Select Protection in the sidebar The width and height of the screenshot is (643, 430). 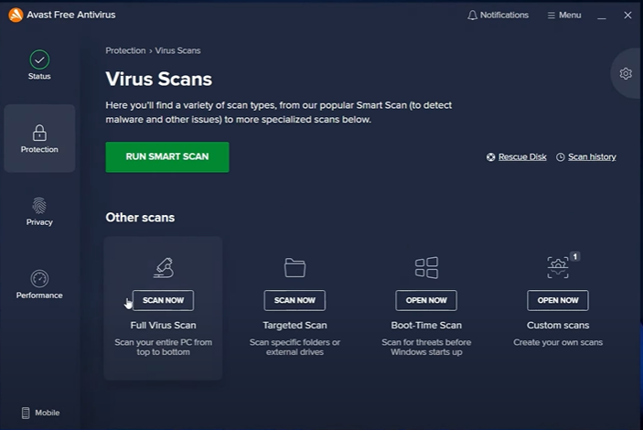pyautogui.click(x=39, y=138)
